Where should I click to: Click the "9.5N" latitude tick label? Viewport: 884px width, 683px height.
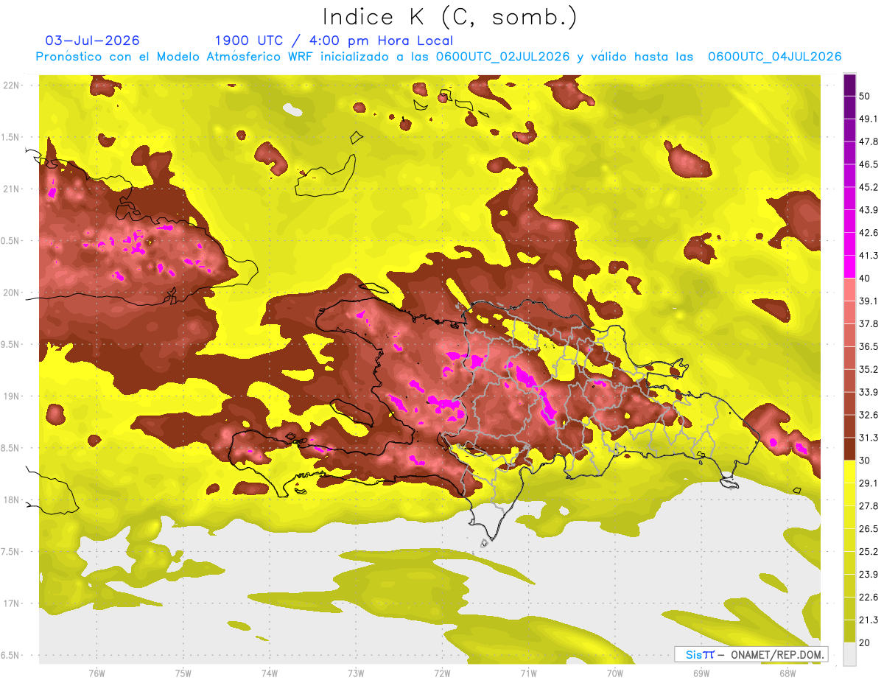(11, 344)
